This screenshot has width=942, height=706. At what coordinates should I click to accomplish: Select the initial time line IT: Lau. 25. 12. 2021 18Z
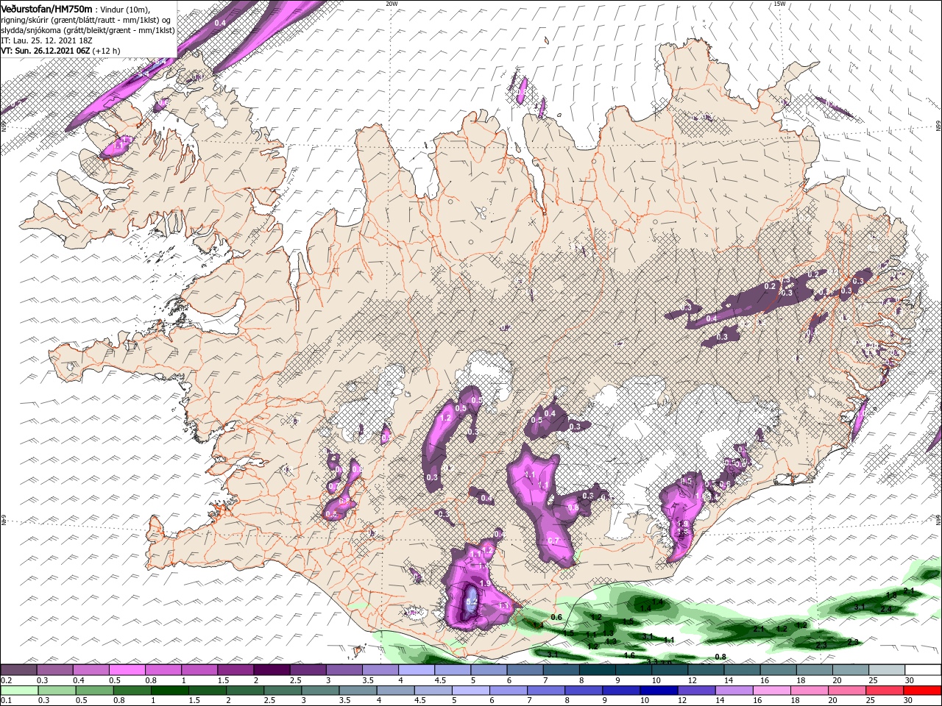pos(47,40)
